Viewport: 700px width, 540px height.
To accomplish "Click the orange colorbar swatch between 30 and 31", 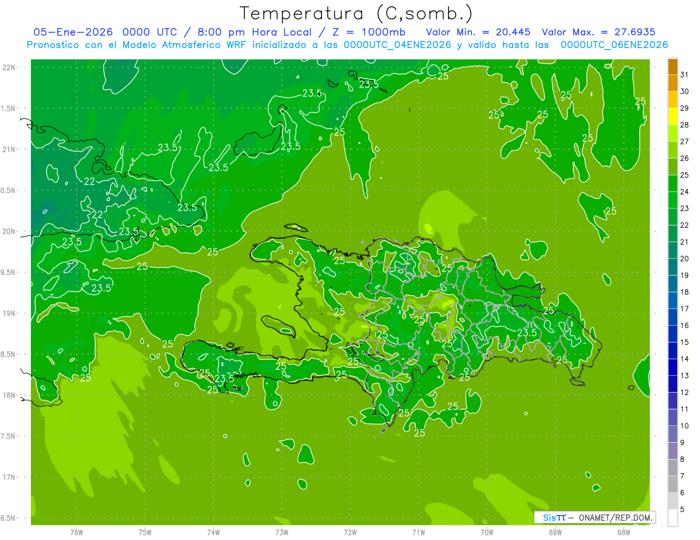I will coord(673,83).
